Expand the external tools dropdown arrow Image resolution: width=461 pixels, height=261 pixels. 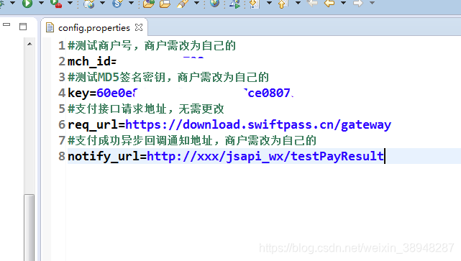(70, 3)
